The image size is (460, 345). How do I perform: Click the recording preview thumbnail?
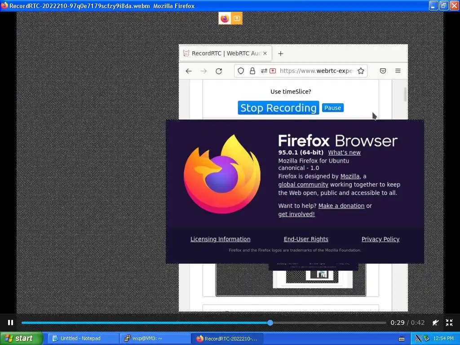[x=291, y=279]
